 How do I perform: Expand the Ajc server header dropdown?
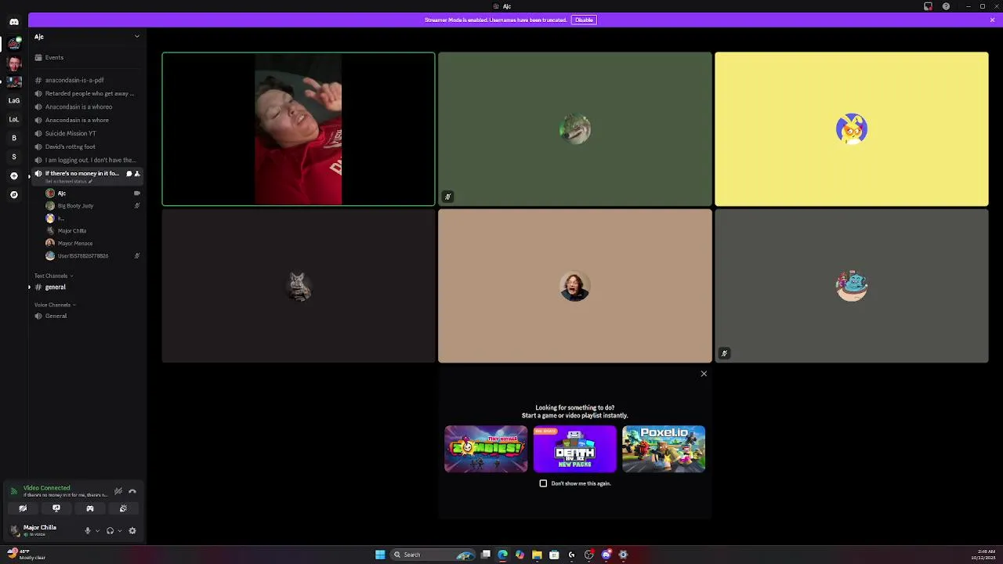coord(136,36)
